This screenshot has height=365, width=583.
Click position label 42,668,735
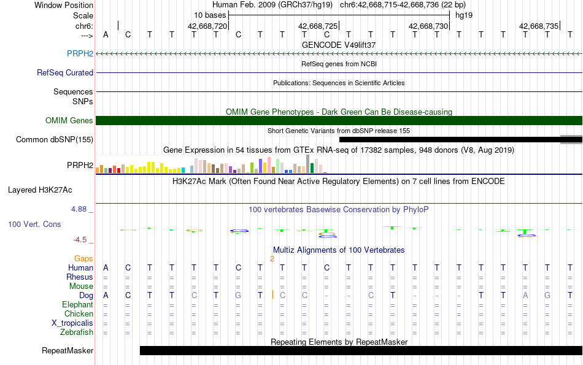tap(538, 26)
